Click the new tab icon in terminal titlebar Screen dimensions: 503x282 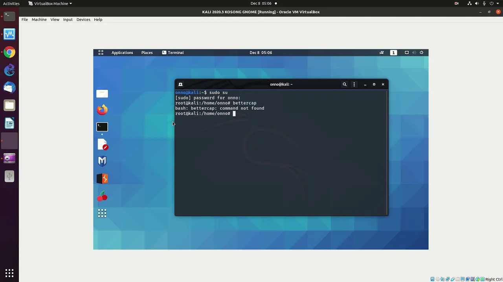click(x=180, y=84)
